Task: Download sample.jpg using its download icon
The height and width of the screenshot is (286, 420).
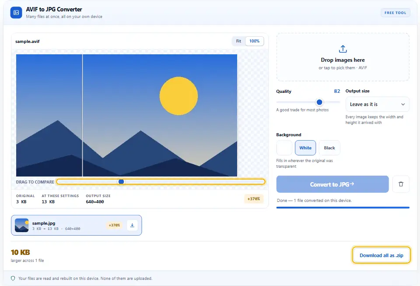Action: click(132, 225)
